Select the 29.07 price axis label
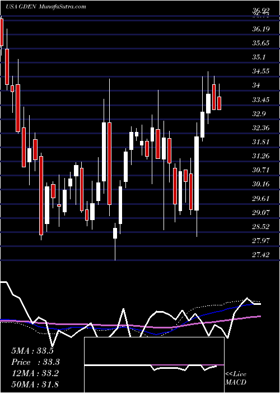 [261, 213]
